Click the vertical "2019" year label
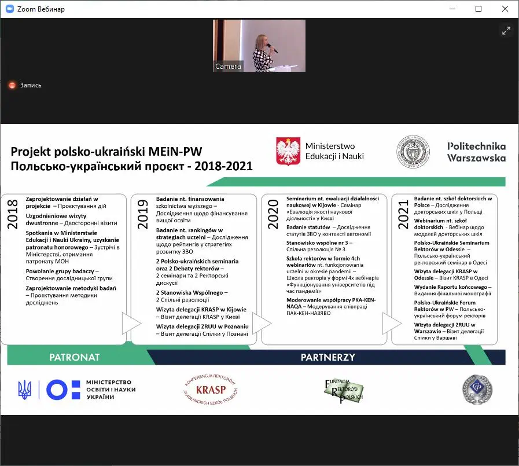Screen dimensions: 519x466 143,214
